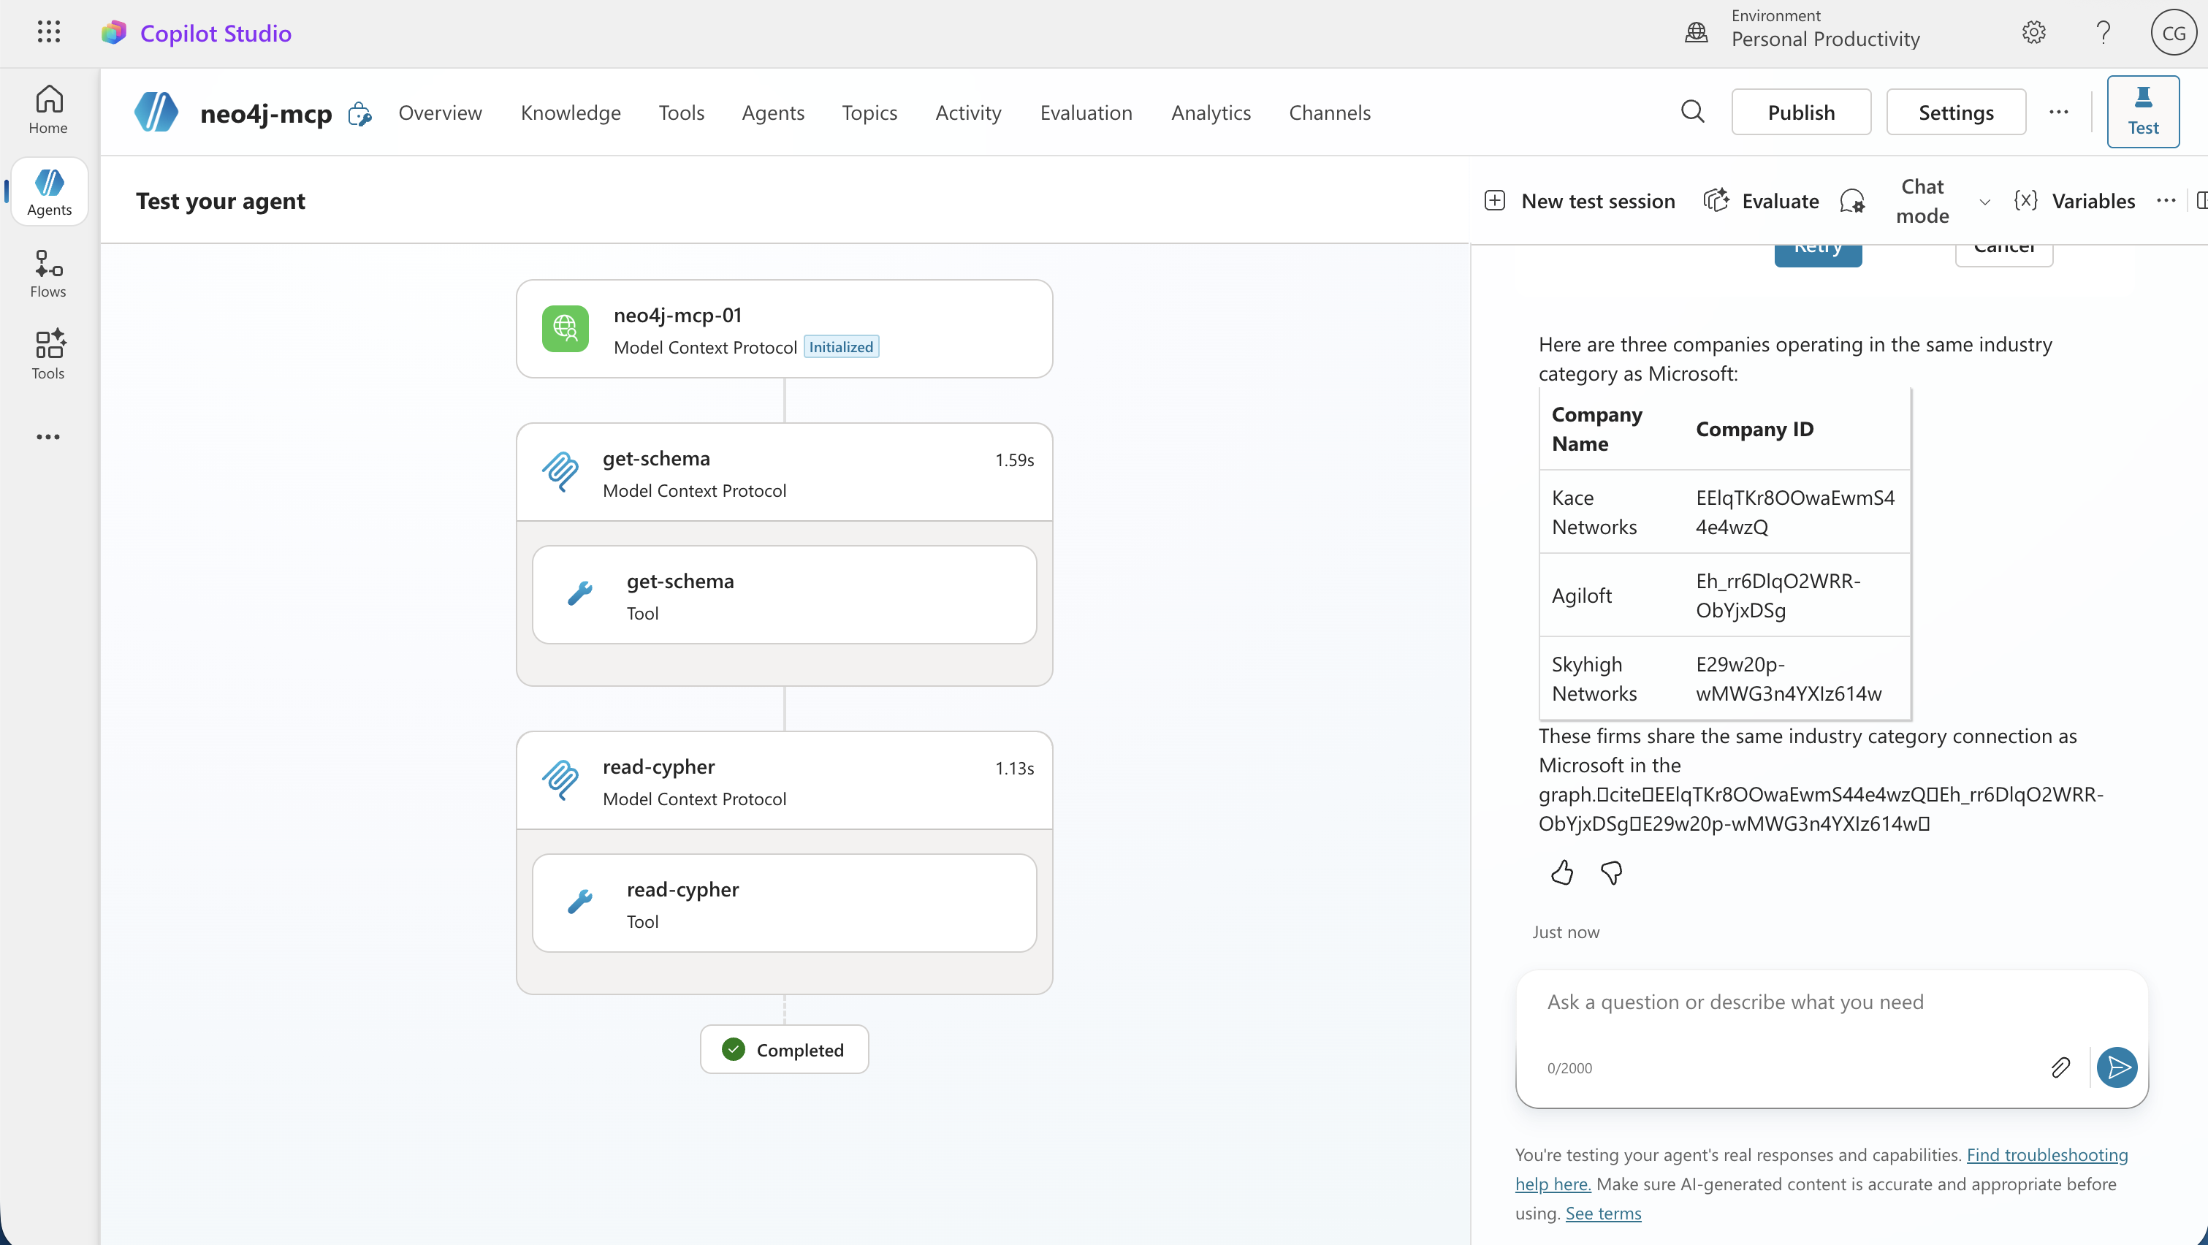Viewport: 2208px width, 1245px height.
Task: Attach a file with the paperclip
Action: 2060,1067
